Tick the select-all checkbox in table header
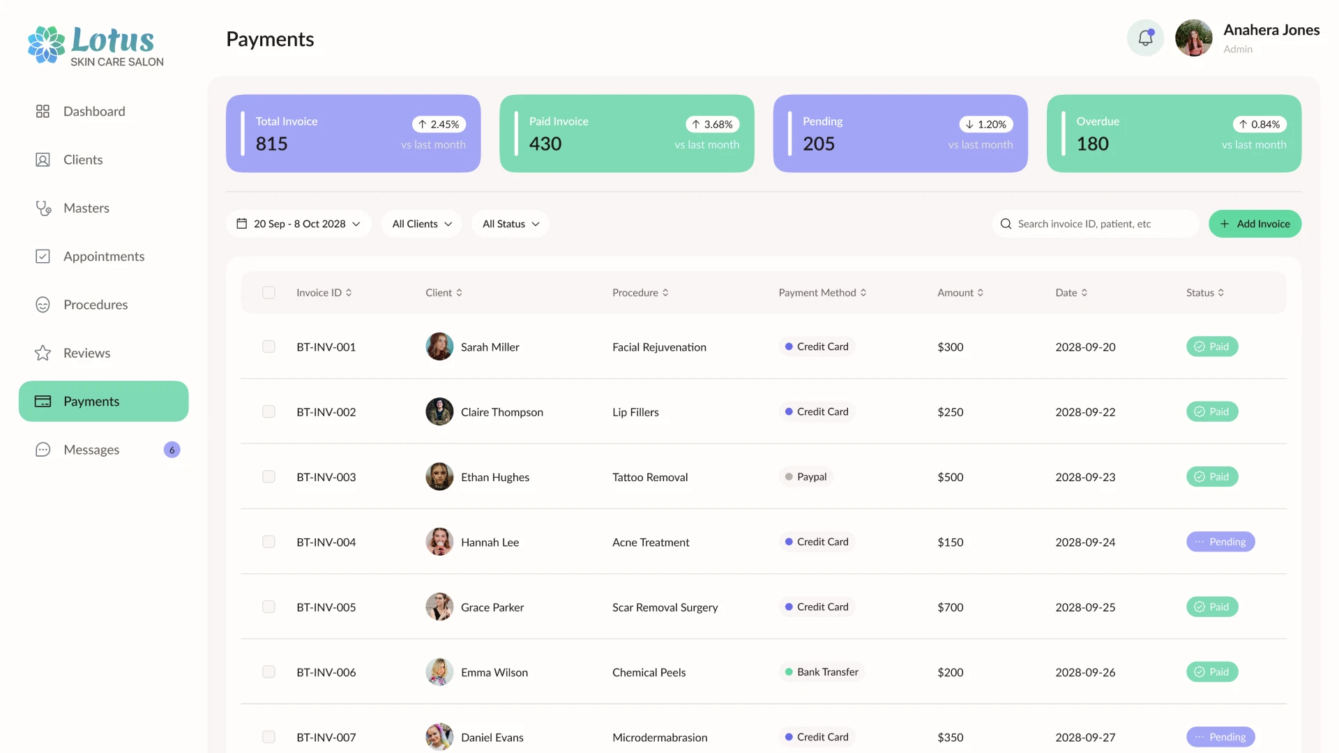The width and height of the screenshot is (1339, 753). click(268, 293)
